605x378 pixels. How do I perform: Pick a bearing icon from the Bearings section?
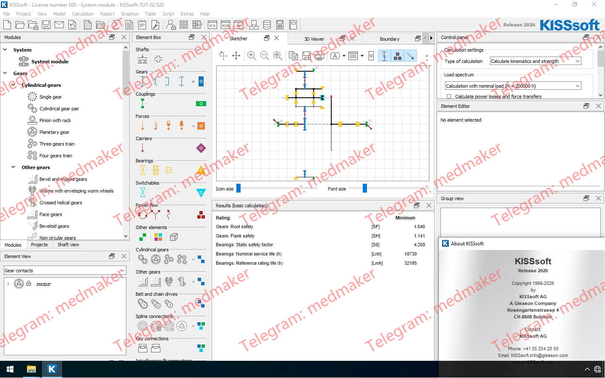pos(142,170)
